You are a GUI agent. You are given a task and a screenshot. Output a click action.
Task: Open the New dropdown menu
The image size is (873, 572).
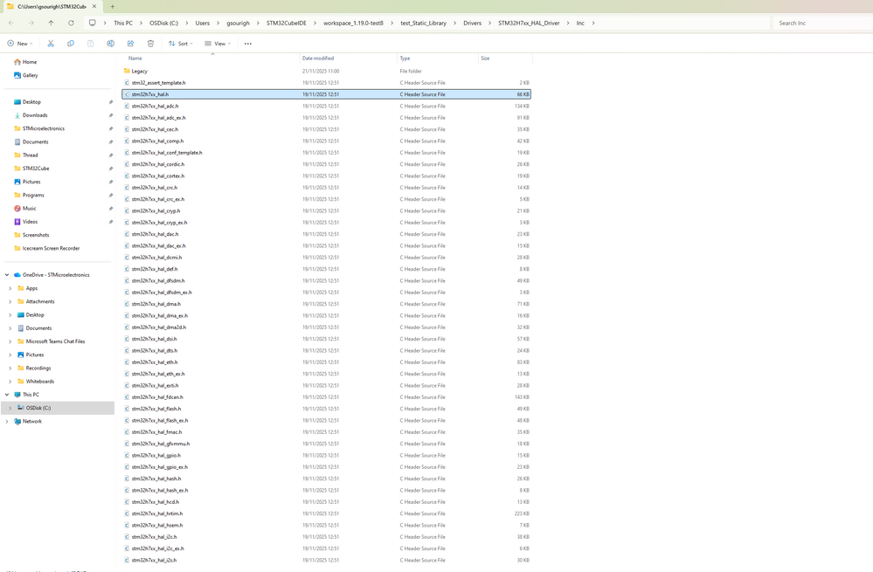coord(20,44)
